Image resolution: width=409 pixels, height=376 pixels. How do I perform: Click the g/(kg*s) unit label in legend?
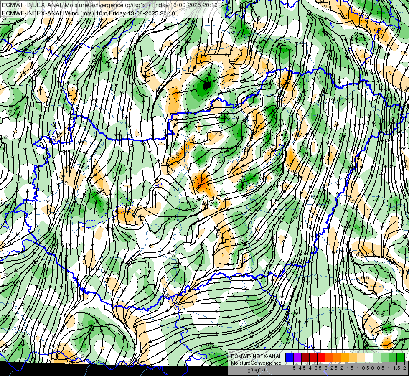256,370
